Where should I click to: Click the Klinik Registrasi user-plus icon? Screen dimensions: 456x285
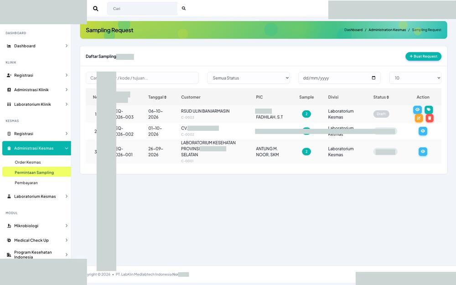9,75
